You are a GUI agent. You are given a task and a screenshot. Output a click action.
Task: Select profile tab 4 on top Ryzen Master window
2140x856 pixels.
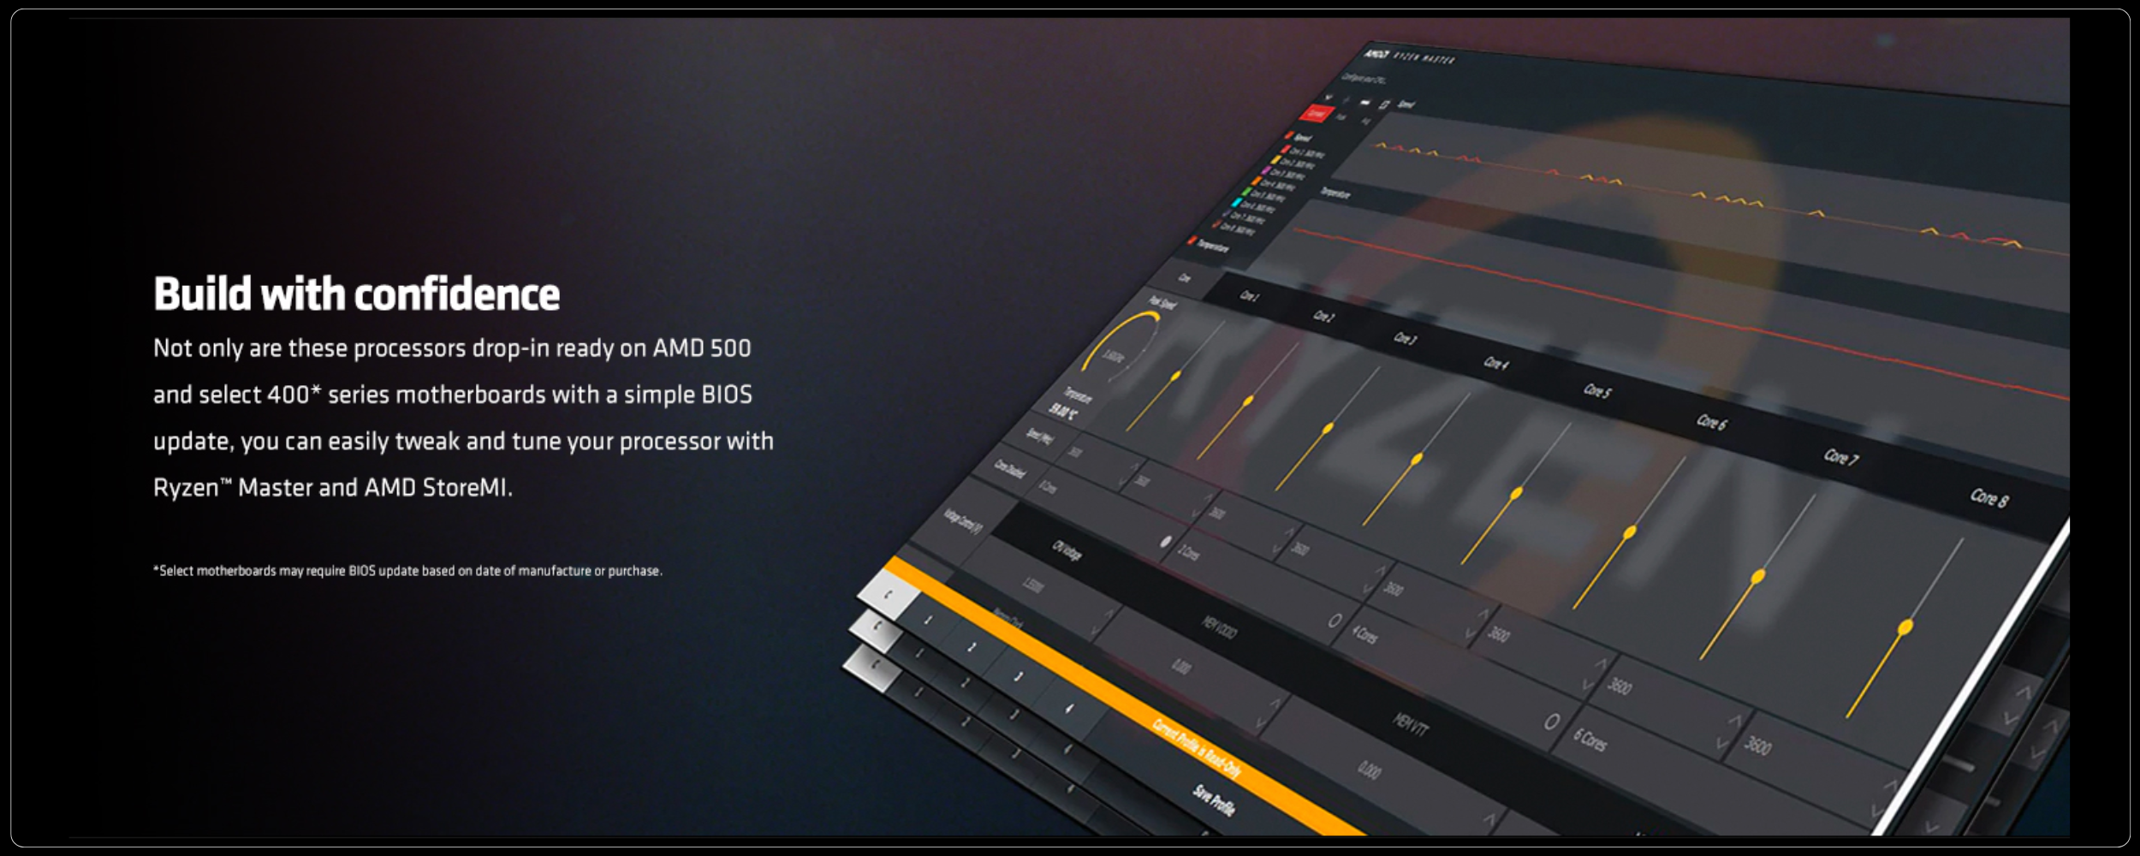pos(1068,708)
